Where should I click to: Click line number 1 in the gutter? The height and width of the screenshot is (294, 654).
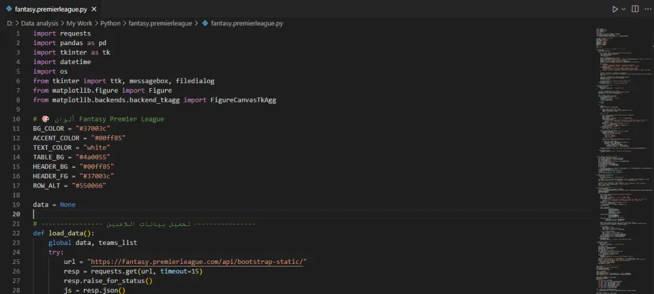click(18, 33)
